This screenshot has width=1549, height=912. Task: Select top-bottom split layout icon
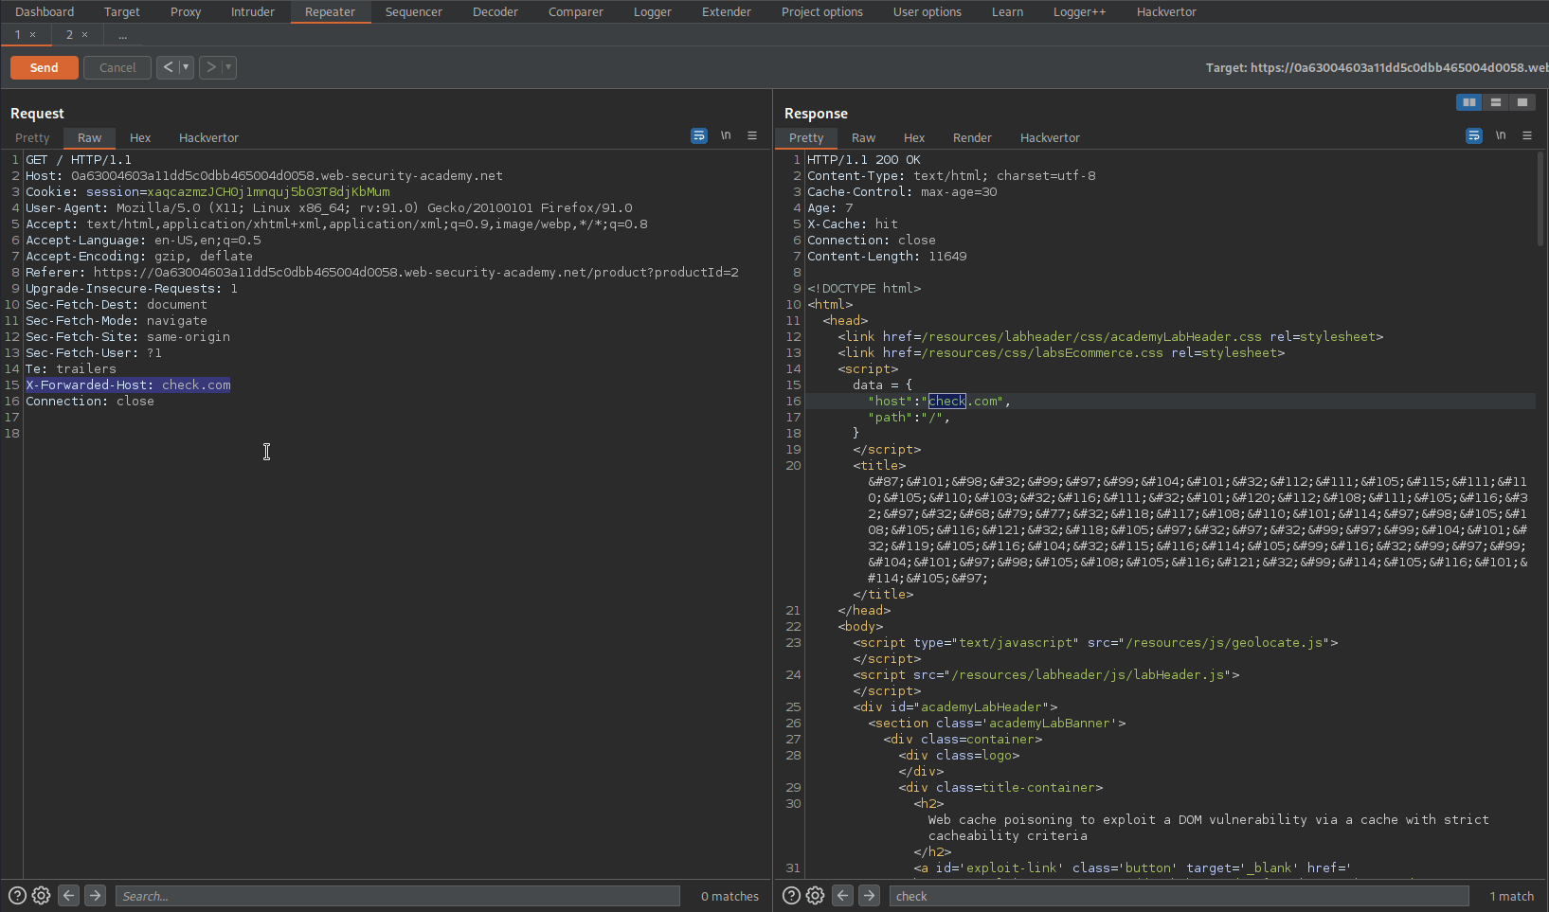(1496, 102)
